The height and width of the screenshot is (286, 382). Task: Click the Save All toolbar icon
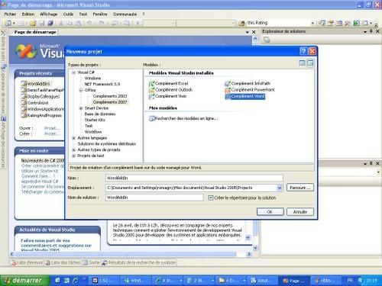pyautogui.click(x=50, y=23)
